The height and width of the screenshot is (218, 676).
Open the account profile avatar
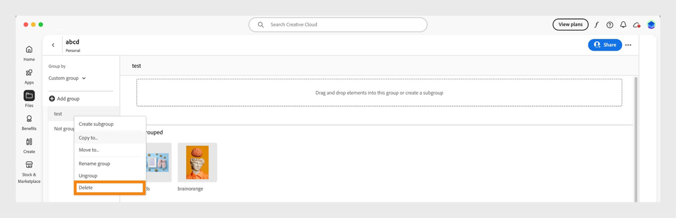click(651, 25)
